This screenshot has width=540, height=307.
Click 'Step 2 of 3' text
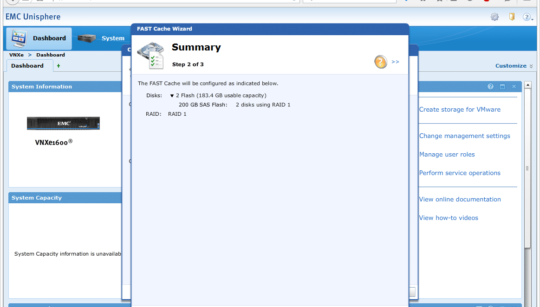point(188,64)
